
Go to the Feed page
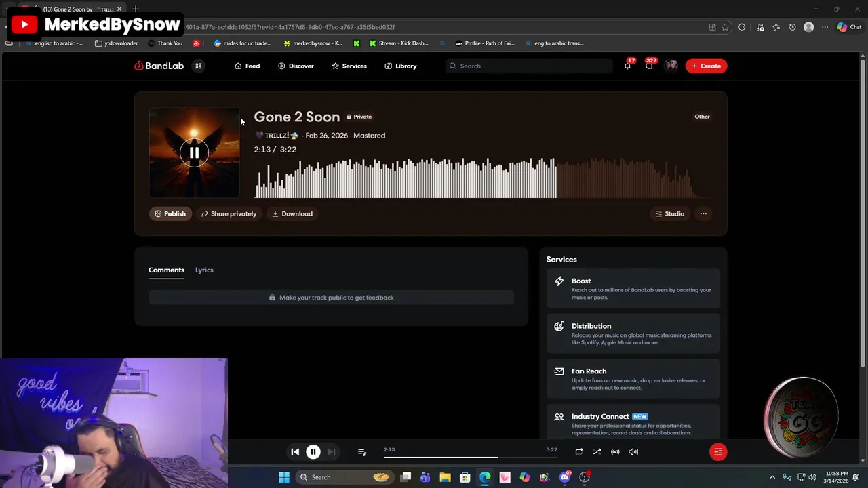247,66
